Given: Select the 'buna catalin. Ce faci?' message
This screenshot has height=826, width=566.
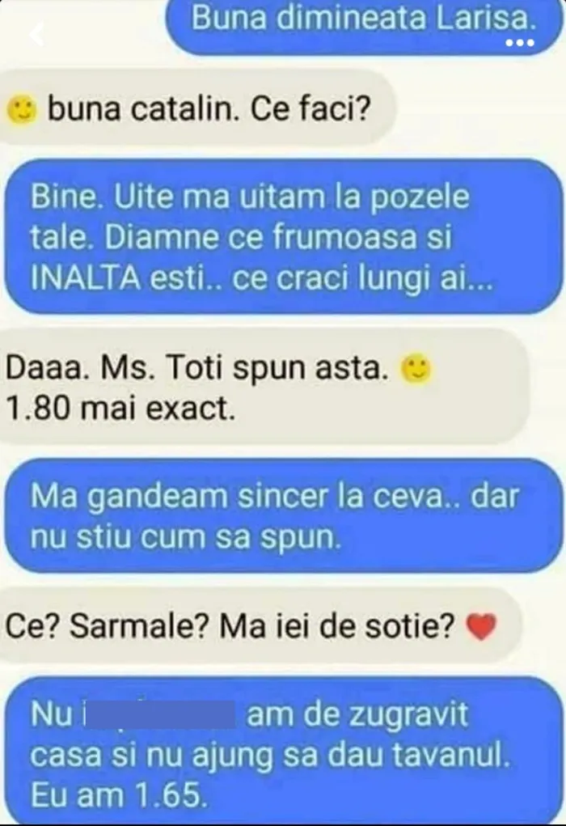Looking at the screenshot, I should 198,108.
